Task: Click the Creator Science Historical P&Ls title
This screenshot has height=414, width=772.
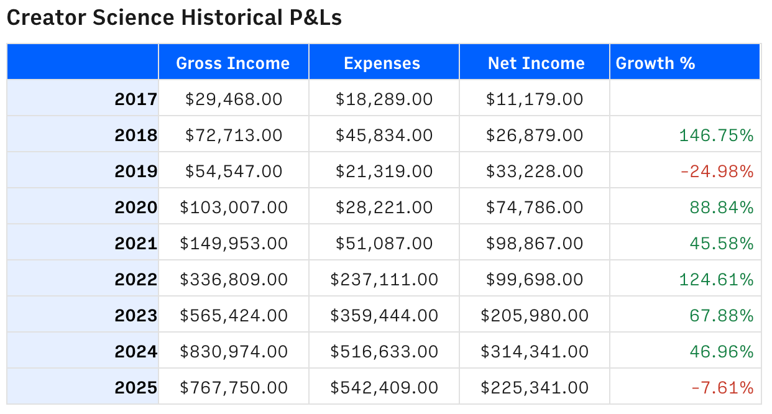Action: tap(174, 18)
